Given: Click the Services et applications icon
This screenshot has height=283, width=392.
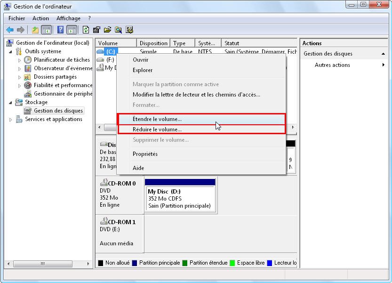Looking at the screenshot, I should click(x=19, y=119).
